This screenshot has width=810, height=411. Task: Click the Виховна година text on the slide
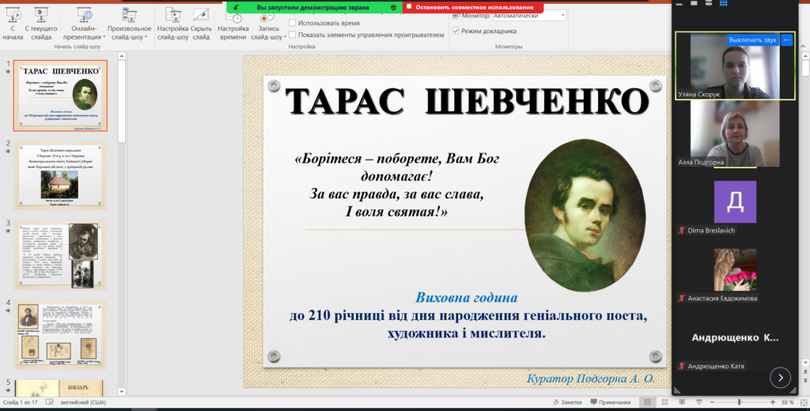point(467,297)
